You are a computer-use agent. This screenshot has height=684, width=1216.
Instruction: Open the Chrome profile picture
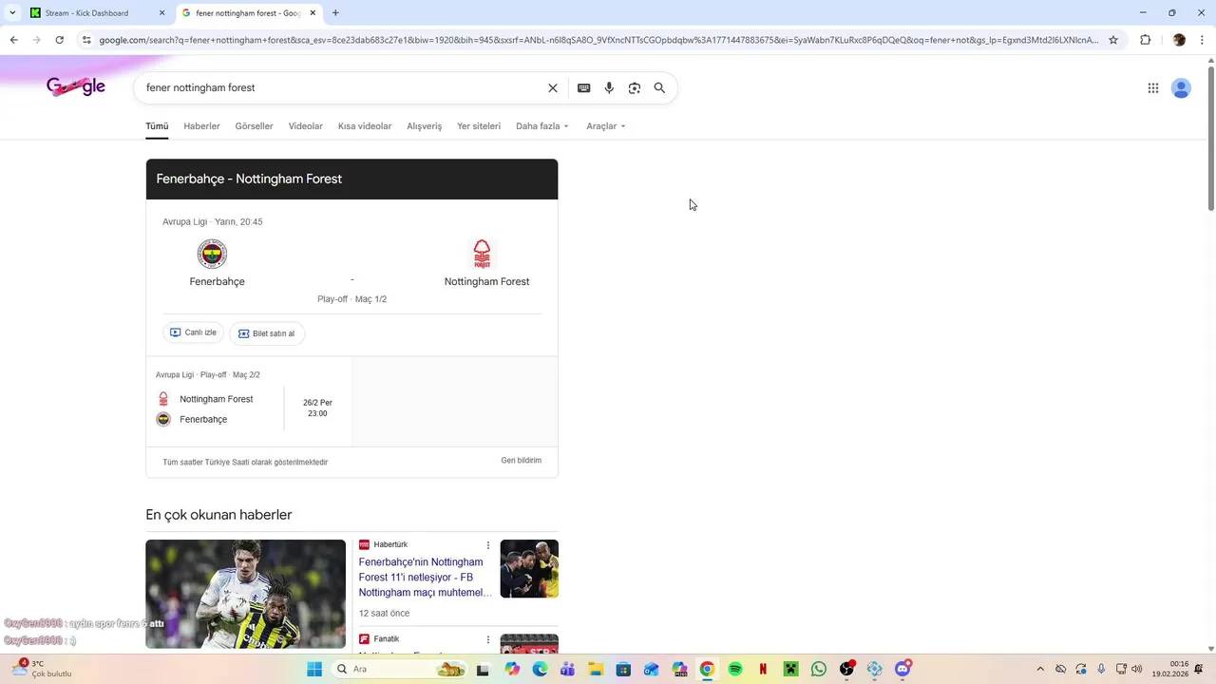pos(1179,40)
